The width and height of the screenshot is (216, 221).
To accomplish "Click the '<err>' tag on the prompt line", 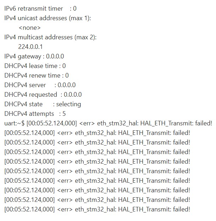I will [87, 124].
